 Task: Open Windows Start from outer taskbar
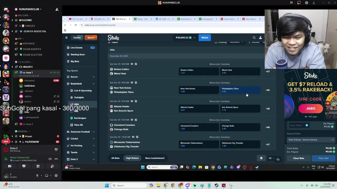107,186
